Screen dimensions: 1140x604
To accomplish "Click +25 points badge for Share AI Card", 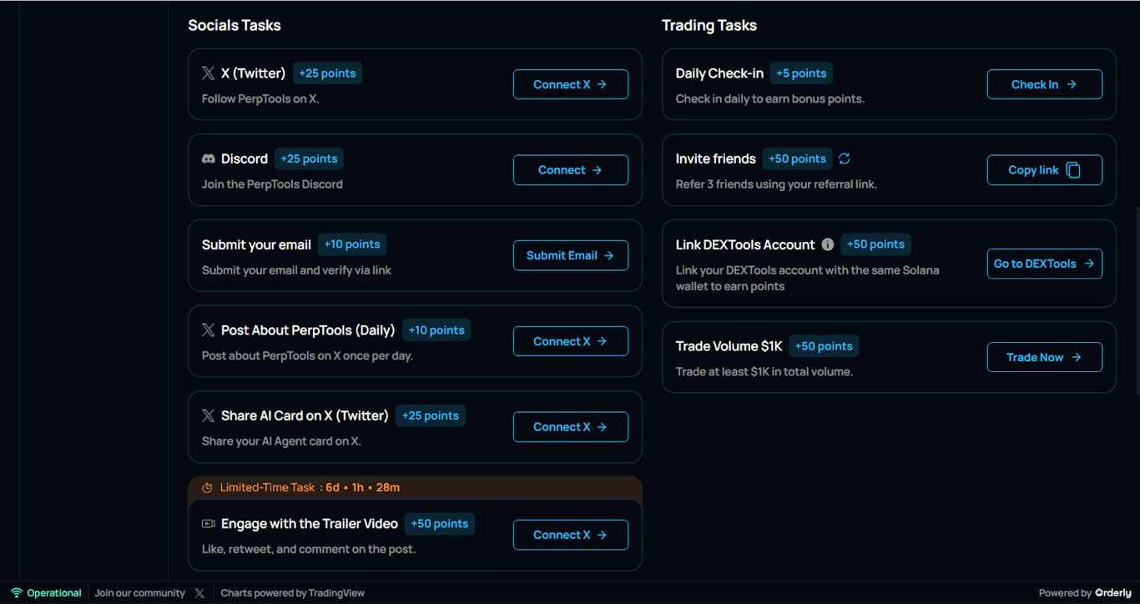I will 431,415.
